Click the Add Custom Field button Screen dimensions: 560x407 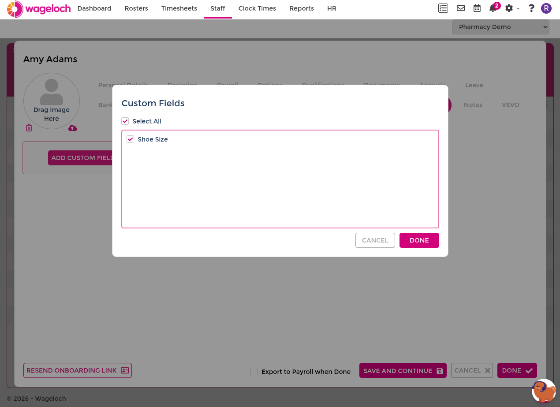(80, 158)
